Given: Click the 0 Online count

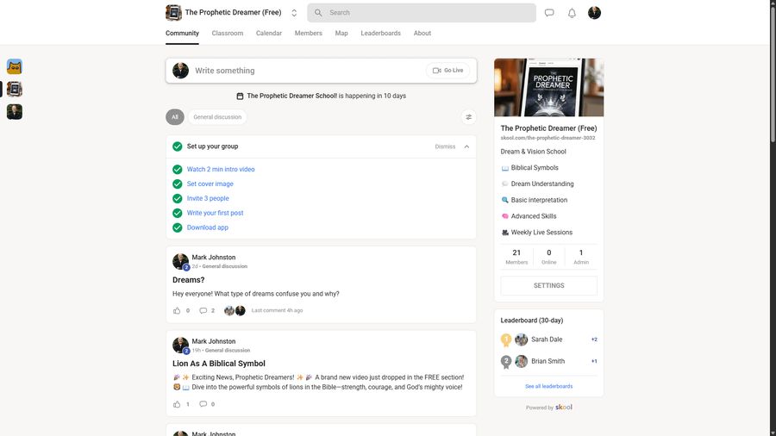Looking at the screenshot, I should click(x=549, y=257).
